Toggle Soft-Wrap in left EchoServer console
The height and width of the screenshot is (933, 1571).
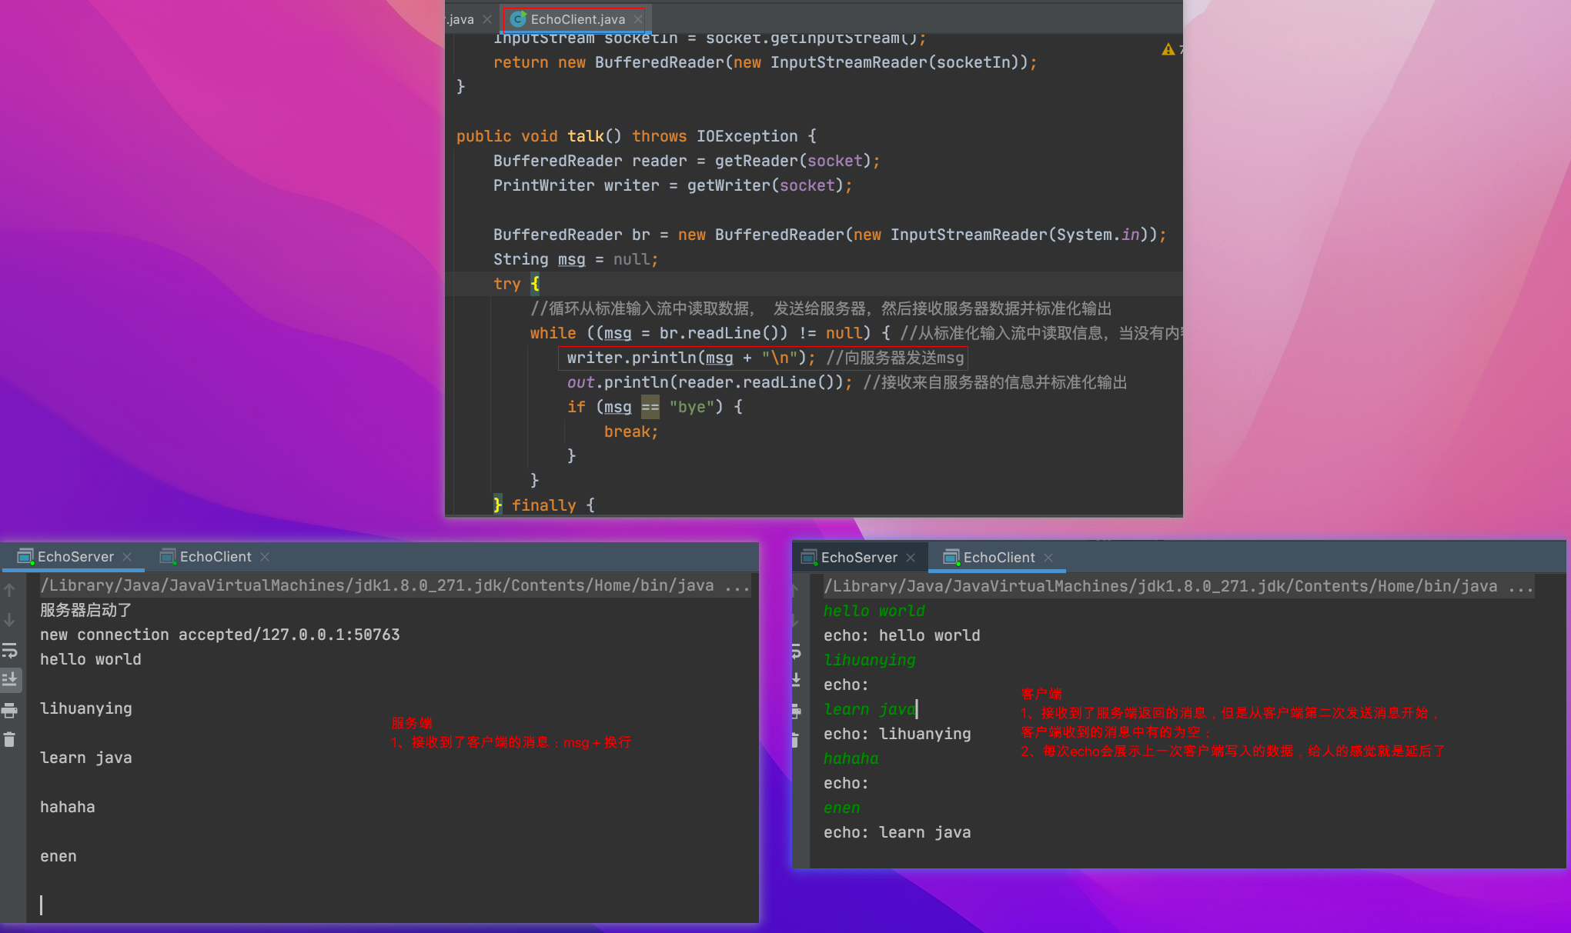point(10,651)
